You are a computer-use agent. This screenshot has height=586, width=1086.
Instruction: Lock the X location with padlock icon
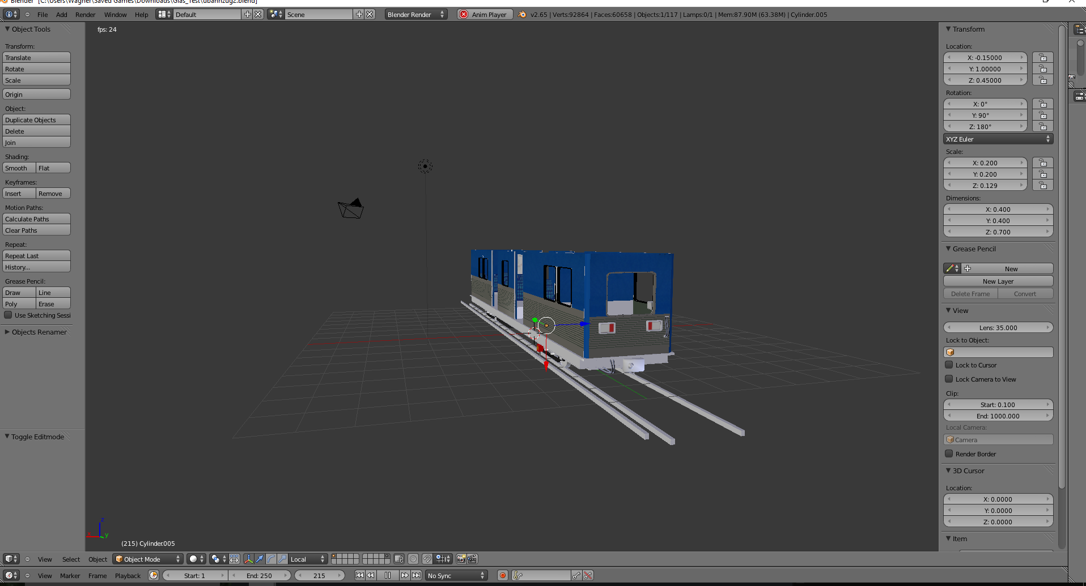(1042, 58)
